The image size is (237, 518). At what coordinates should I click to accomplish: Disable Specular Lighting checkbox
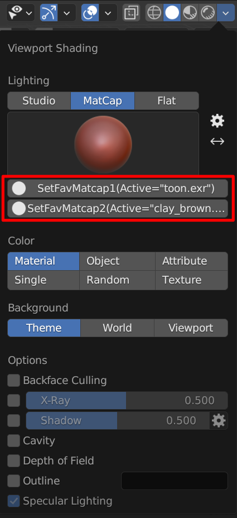(13, 501)
